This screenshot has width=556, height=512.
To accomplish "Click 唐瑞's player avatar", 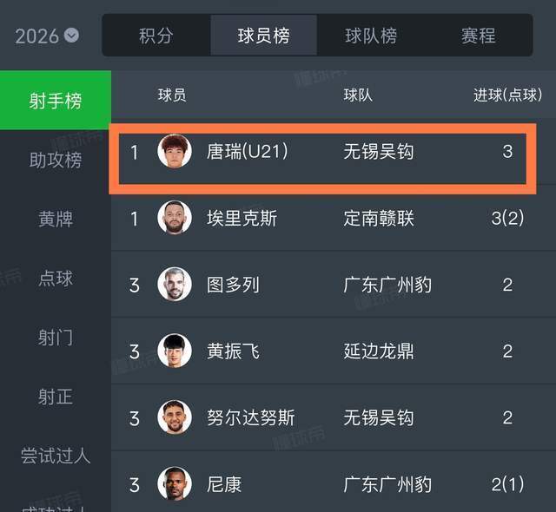I will click(x=175, y=151).
